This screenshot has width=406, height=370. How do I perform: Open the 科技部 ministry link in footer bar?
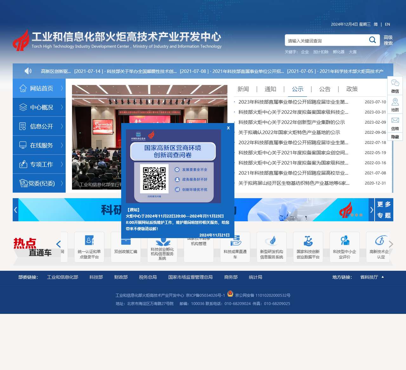(96, 277)
